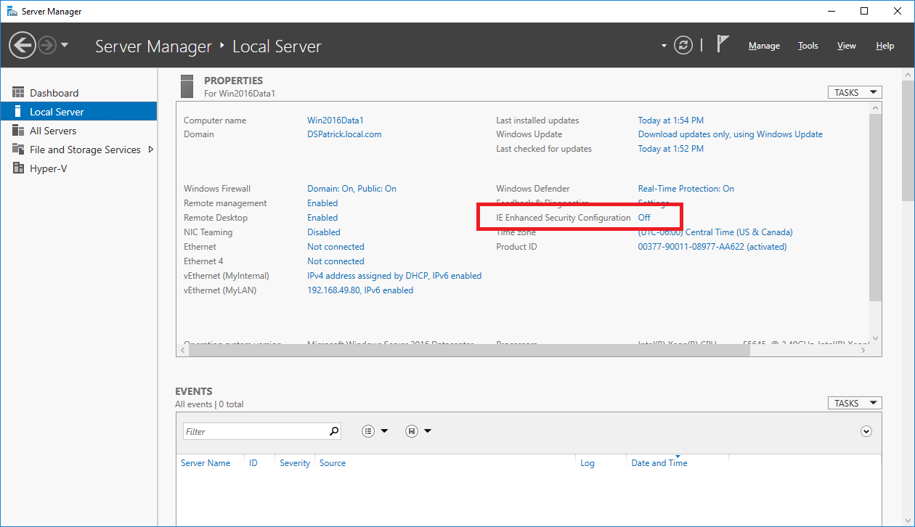
Task: Open the Tools menu
Action: [808, 45]
